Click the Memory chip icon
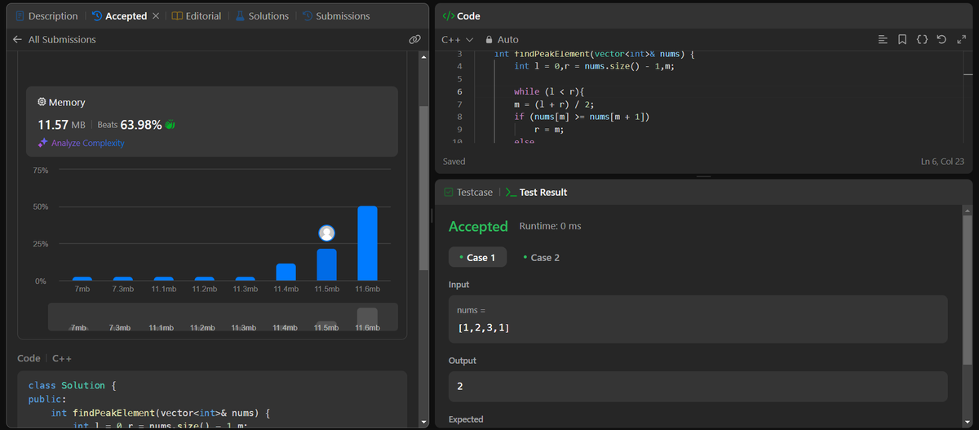Viewport: 979px width, 430px height. (42, 102)
